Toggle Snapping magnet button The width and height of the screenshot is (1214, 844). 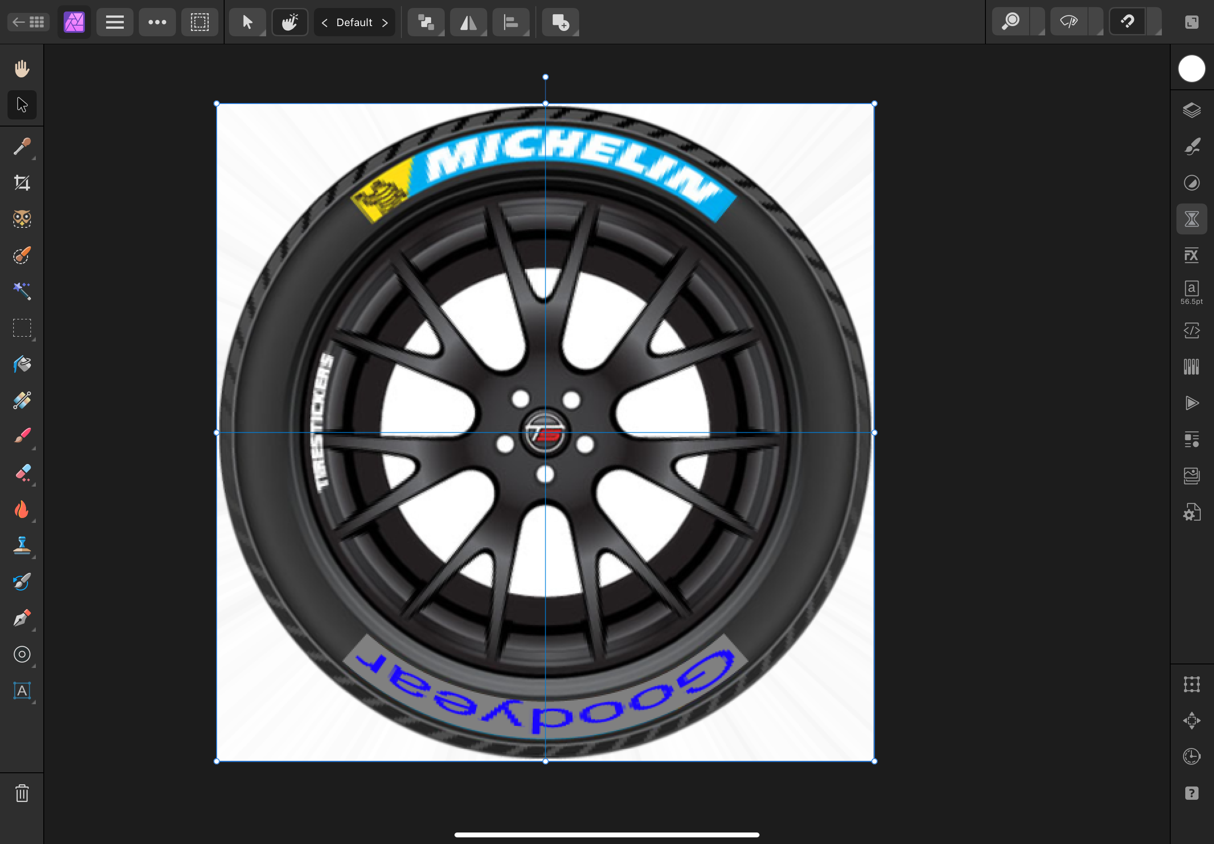[1127, 22]
